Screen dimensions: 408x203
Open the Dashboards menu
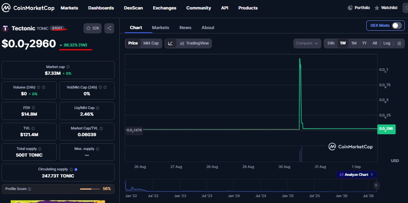pos(101,8)
